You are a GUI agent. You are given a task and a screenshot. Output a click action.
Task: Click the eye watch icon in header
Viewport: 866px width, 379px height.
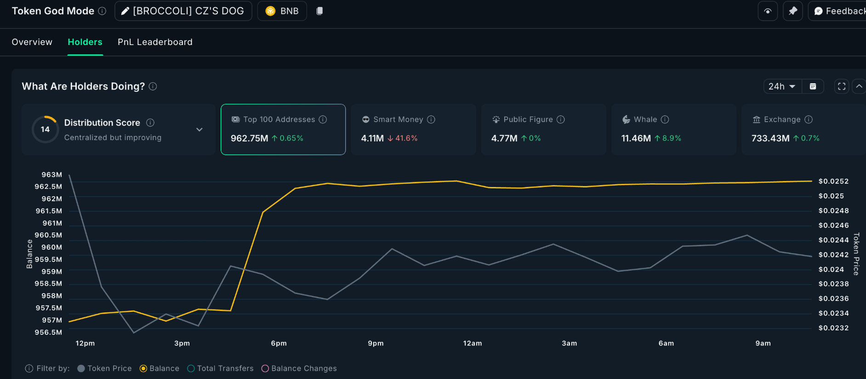tap(768, 11)
